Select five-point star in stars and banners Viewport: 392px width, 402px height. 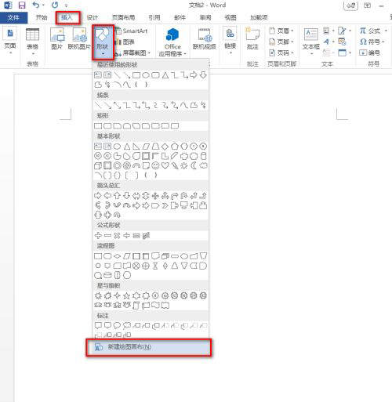(127, 295)
